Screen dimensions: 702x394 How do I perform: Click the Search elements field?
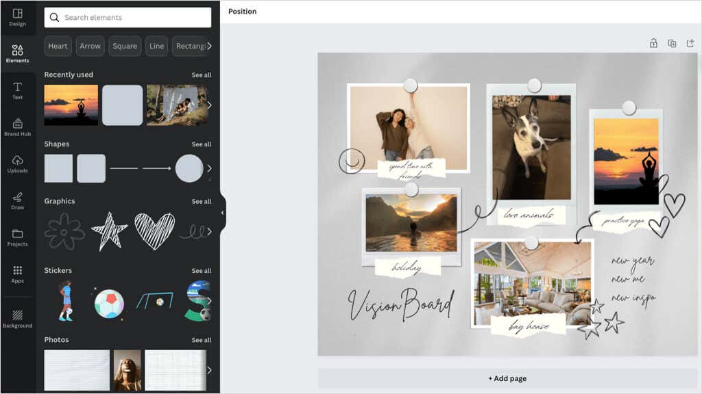tap(128, 17)
